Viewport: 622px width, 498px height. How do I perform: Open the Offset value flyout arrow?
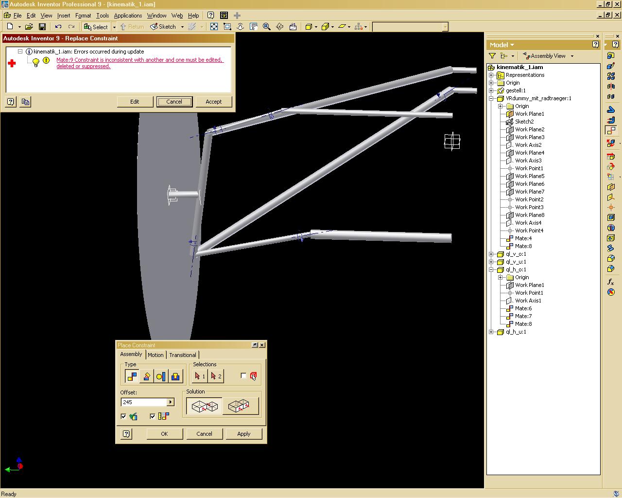click(171, 402)
